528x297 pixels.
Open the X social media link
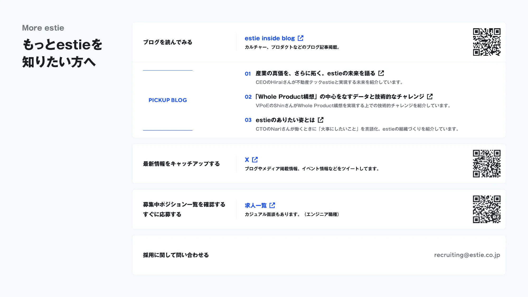[x=246, y=159]
